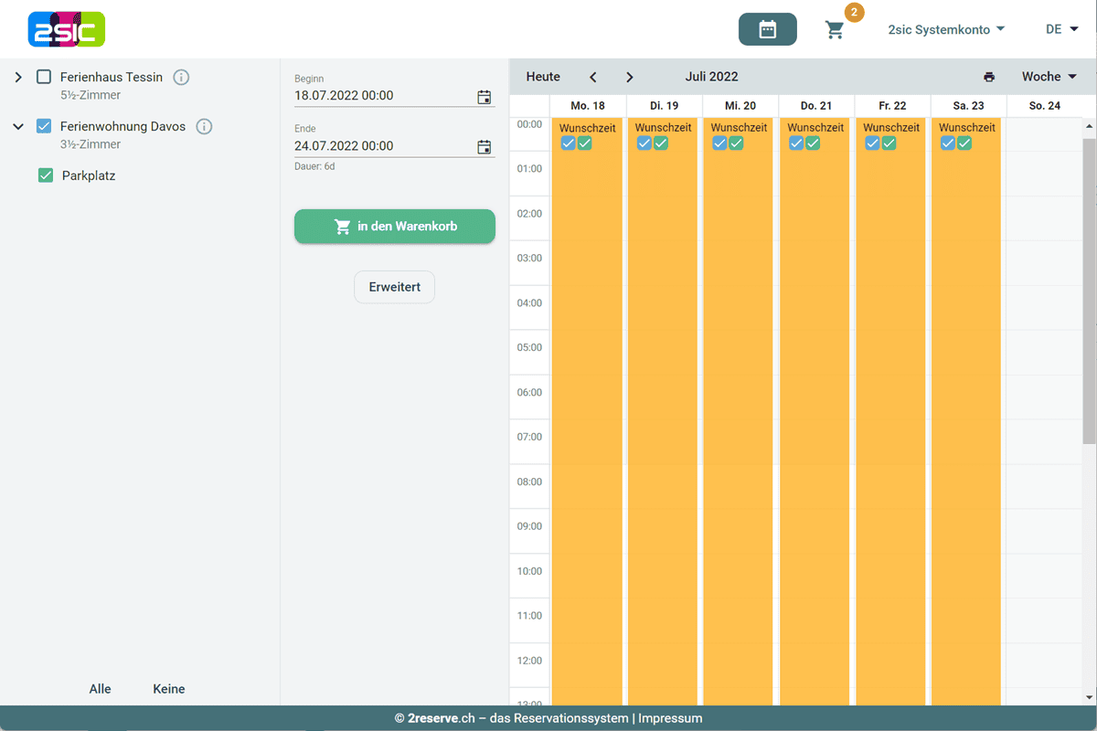Go to previous week arrow
Screen dimensions: 1097x731
[x=593, y=78]
